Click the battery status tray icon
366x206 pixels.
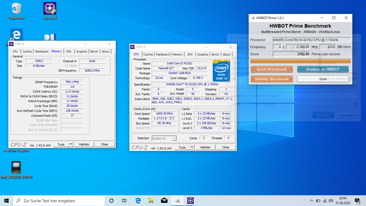pyautogui.click(x=318, y=201)
